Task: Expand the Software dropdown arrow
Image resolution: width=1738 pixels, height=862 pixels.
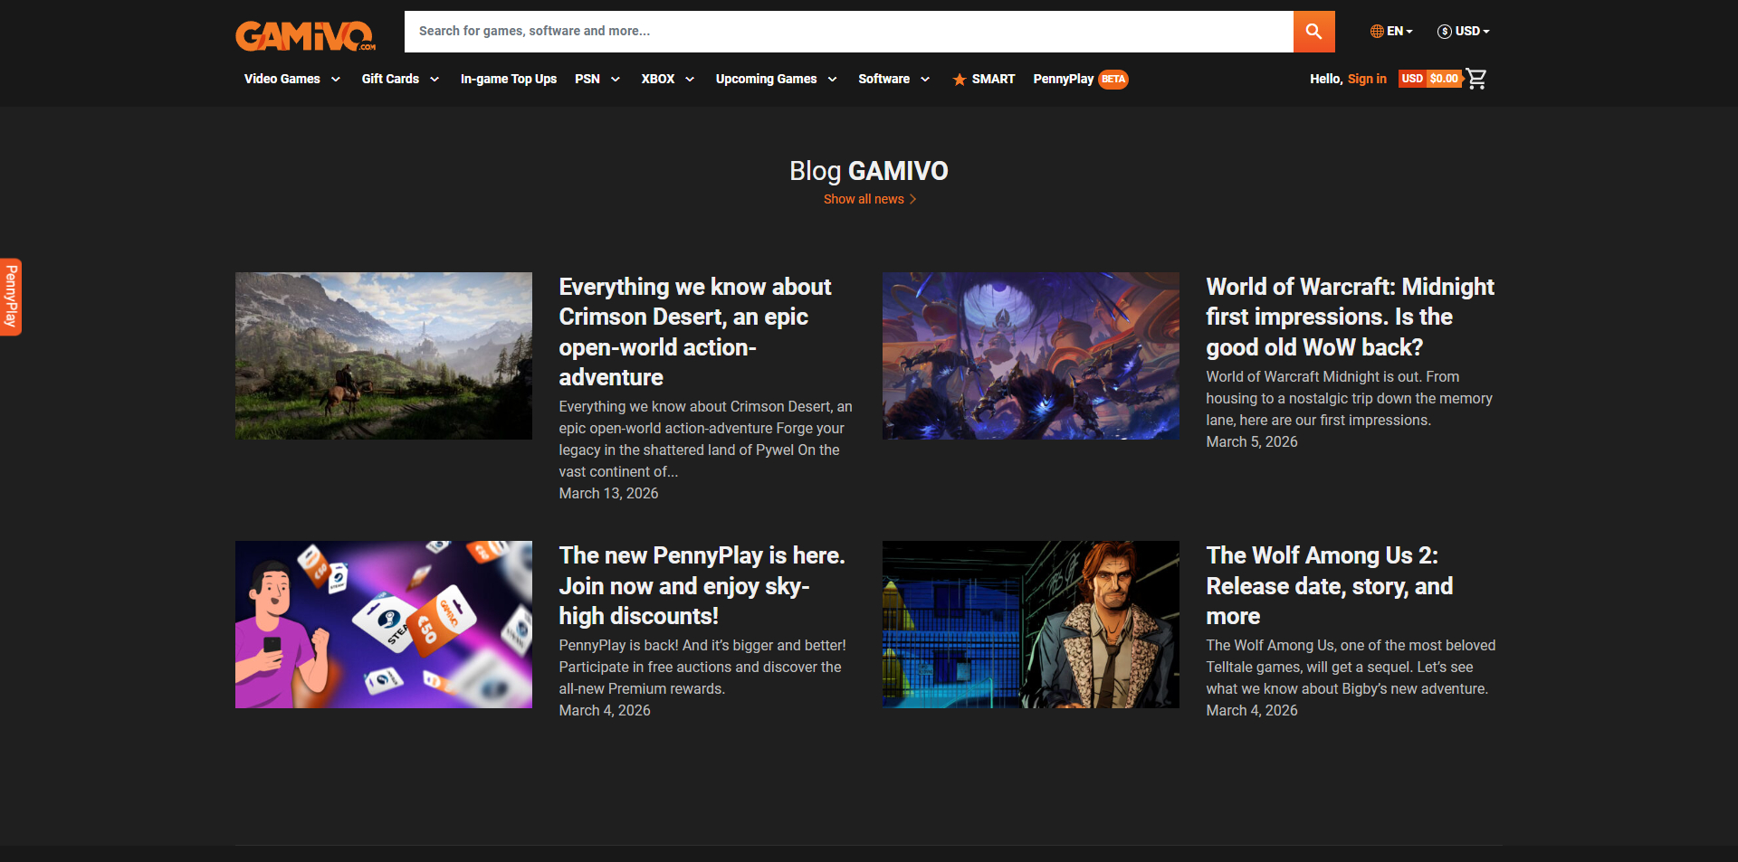Action: click(925, 80)
